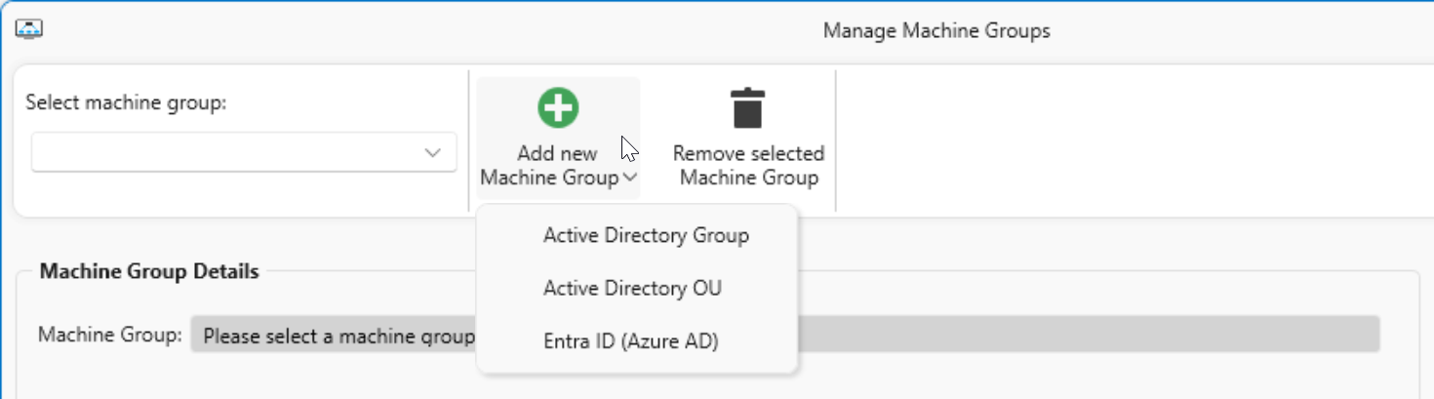
Task: Click the Machine Group Details heading
Action: [x=149, y=271]
